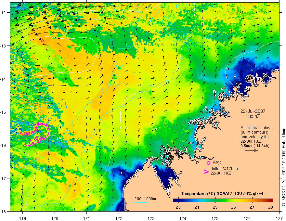Click the longitude axis label 123
Viewport: 286px width, 221px height.
coord(151,218)
